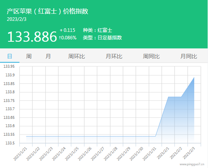
Task: Click the 133.9 y-axis label
Action: pyautogui.click(x=10, y=75)
